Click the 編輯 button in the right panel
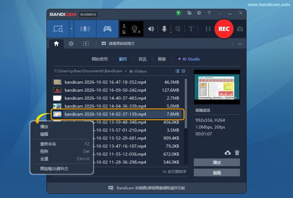 pyautogui.click(x=217, y=173)
